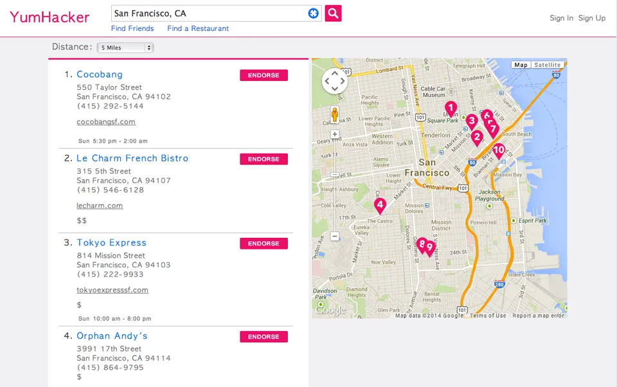
Task: Zoom in the map with plus button
Action: (335, 134)
